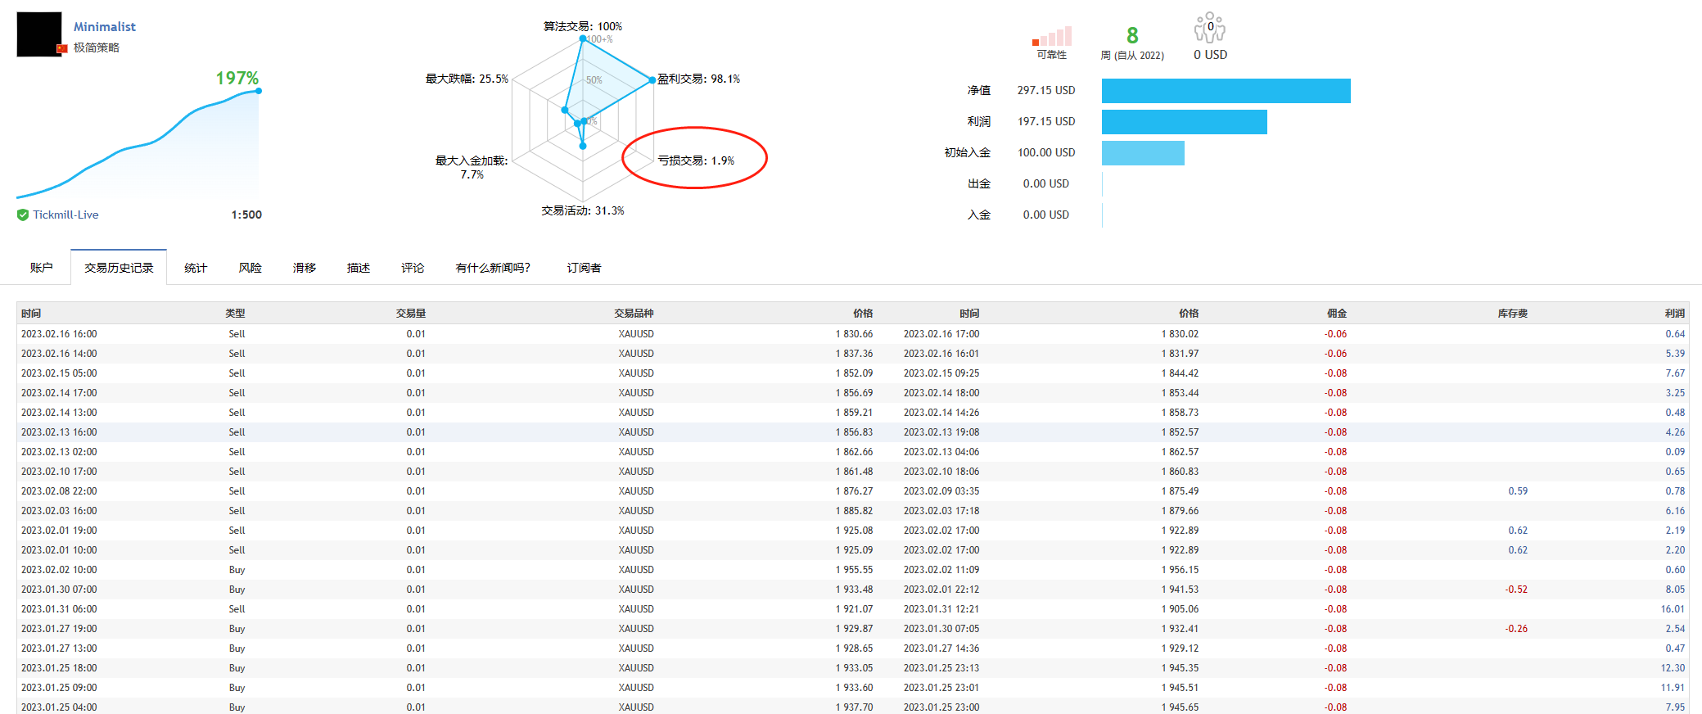
Task: Click the 197.15 USD profit value
Action: tap(1046, 121)
